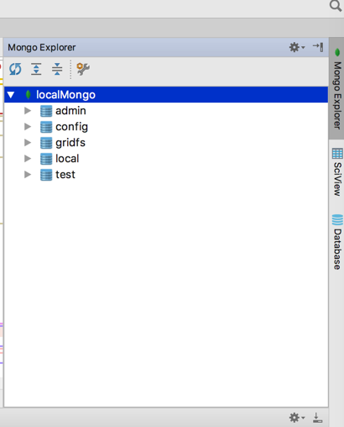344x427 pixels.
Task: Open the Mongo Explorer panel gear menu
Action: click(297, 47)
